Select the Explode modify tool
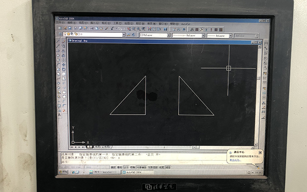This screenshot has width=307, height=192. [63, 111]
